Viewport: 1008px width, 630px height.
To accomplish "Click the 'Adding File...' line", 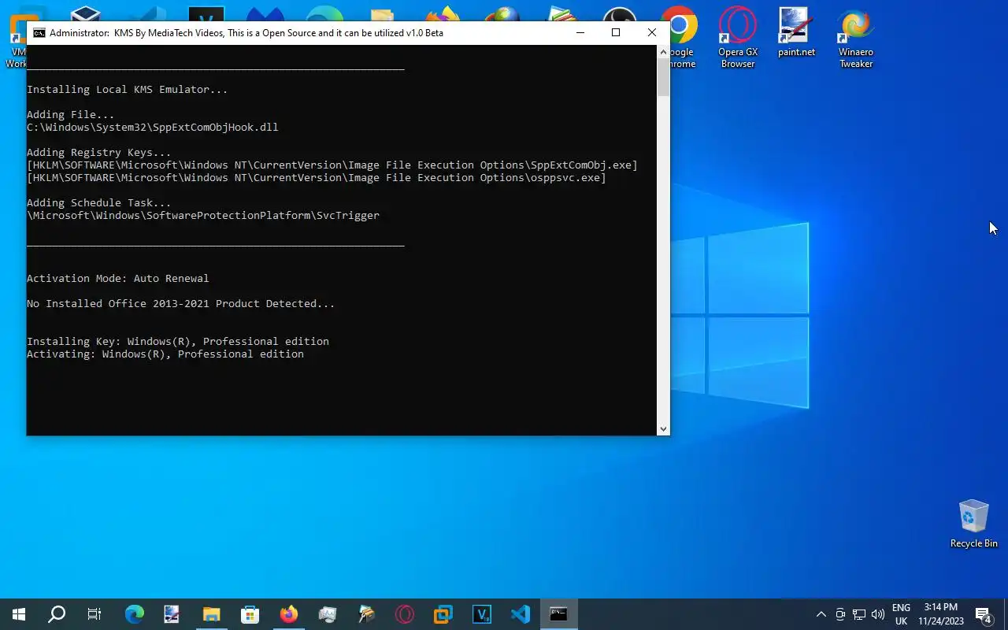I will coord(71,115).
